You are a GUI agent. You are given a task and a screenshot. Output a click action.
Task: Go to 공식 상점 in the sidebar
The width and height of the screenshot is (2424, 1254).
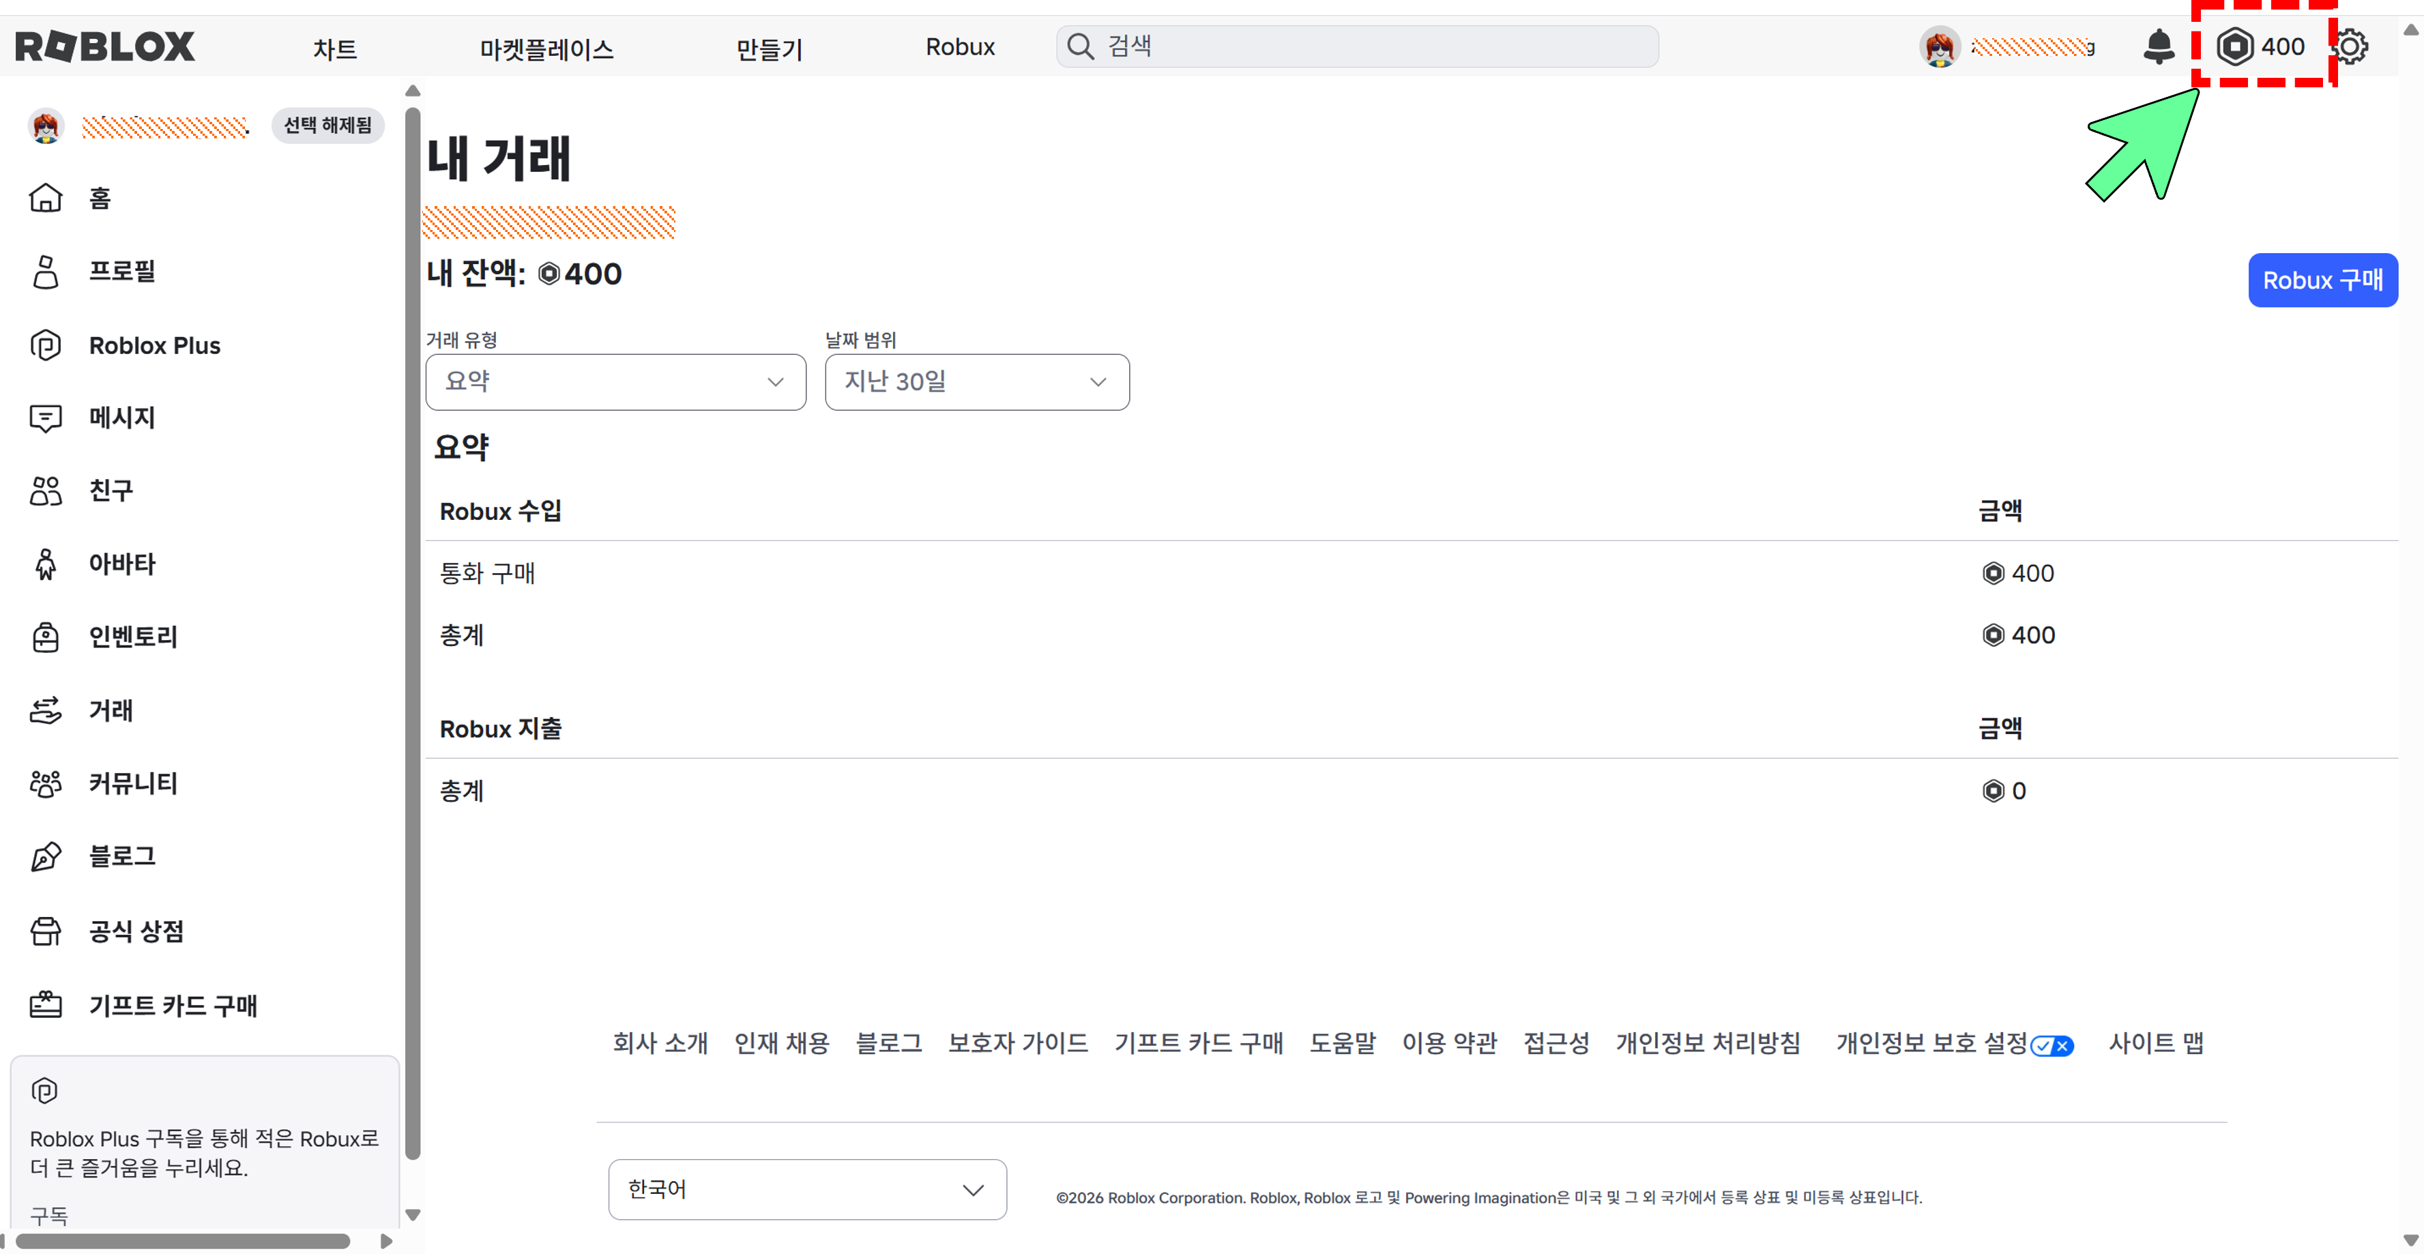point(136,931)
